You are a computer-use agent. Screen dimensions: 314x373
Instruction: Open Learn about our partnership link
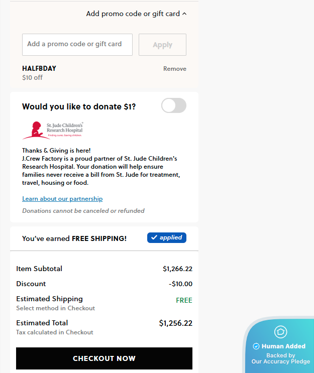(x=62, y=199)
